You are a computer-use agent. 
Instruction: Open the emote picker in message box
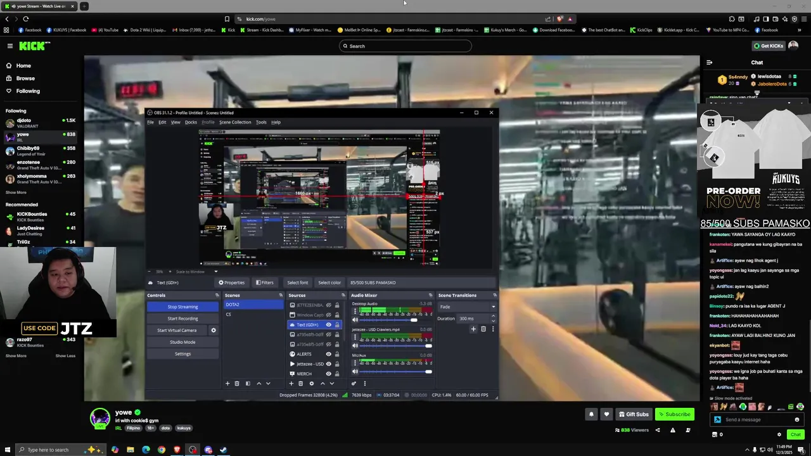(797, 419)
